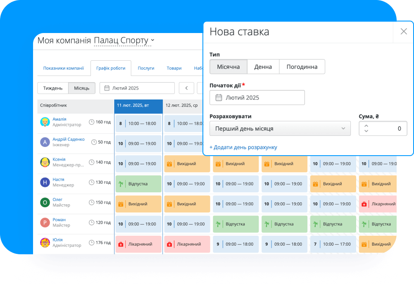Click the Додати день розрахунку link
Viewport: 414px width, 284px height.
[x=243, y=147]
